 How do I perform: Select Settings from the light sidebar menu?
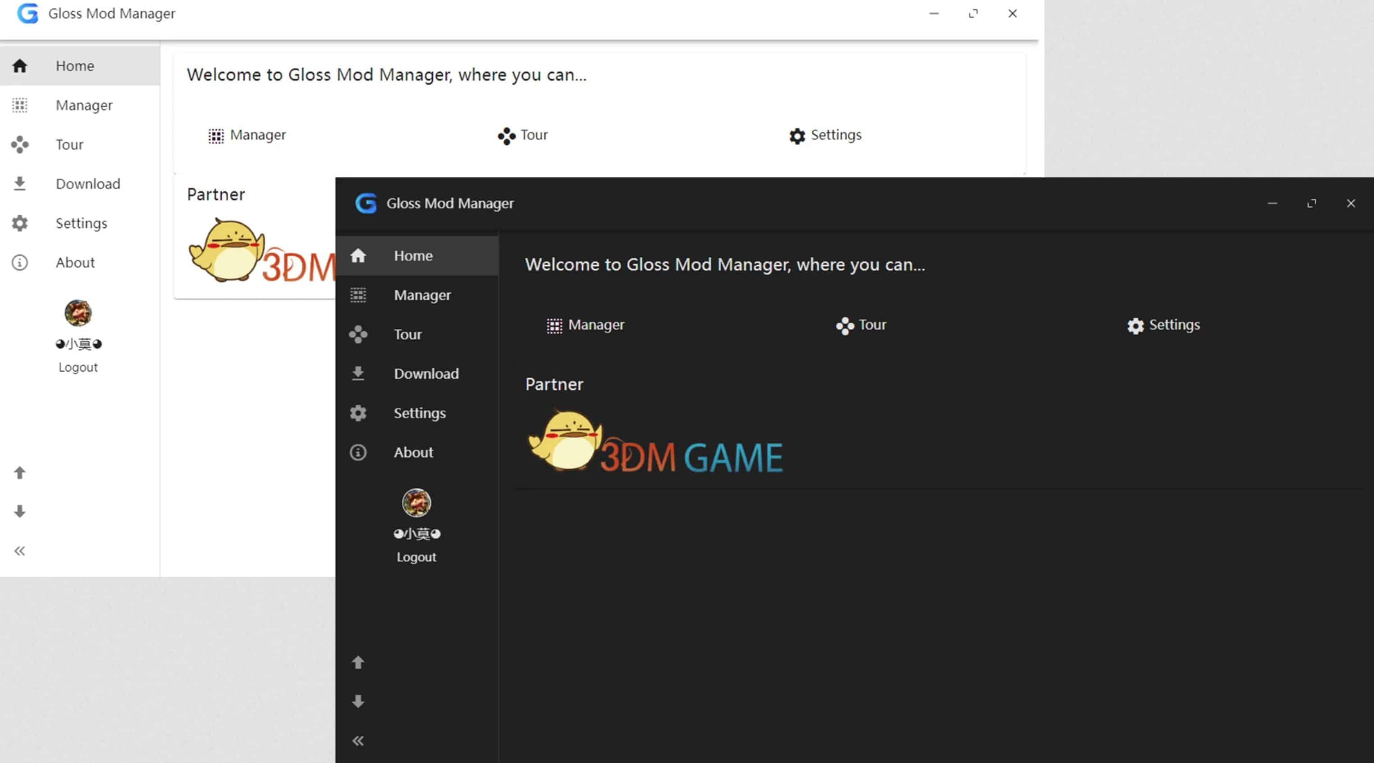pyautogui.click(x=82, y=223)
